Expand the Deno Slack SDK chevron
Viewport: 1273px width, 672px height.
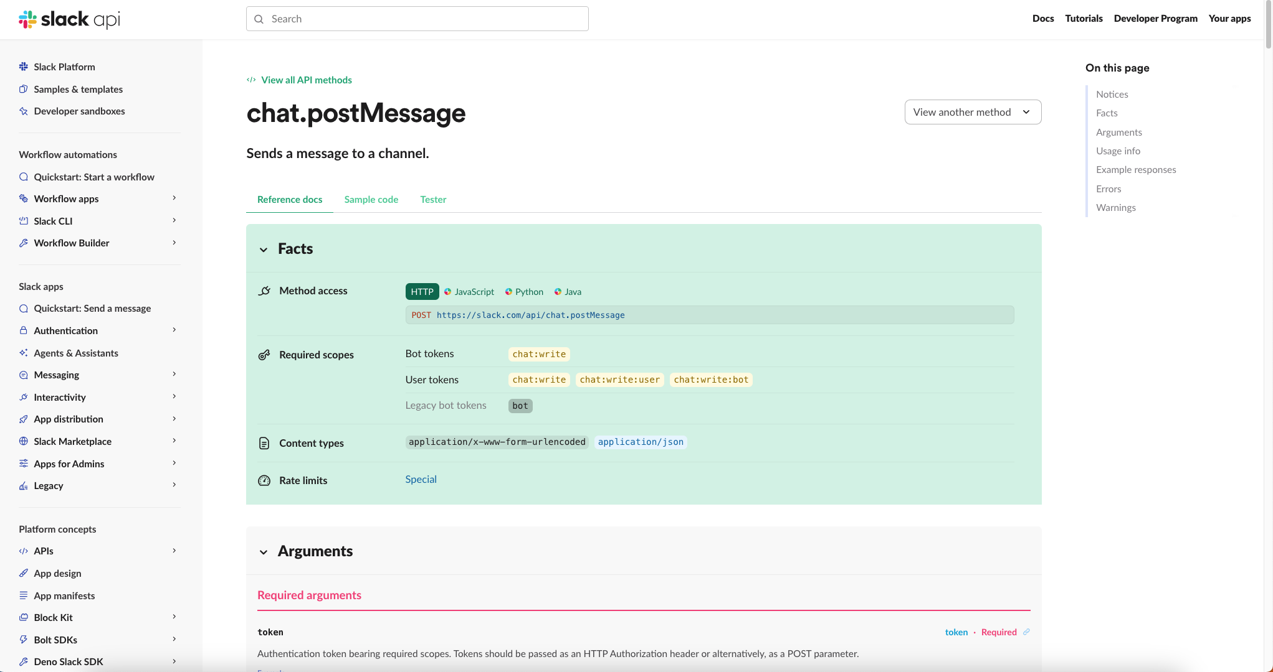pyautogui.click(x=174, y=661)
